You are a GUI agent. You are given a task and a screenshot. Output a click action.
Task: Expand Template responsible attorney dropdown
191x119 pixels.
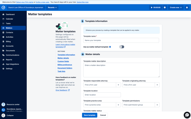coord(118,85)
